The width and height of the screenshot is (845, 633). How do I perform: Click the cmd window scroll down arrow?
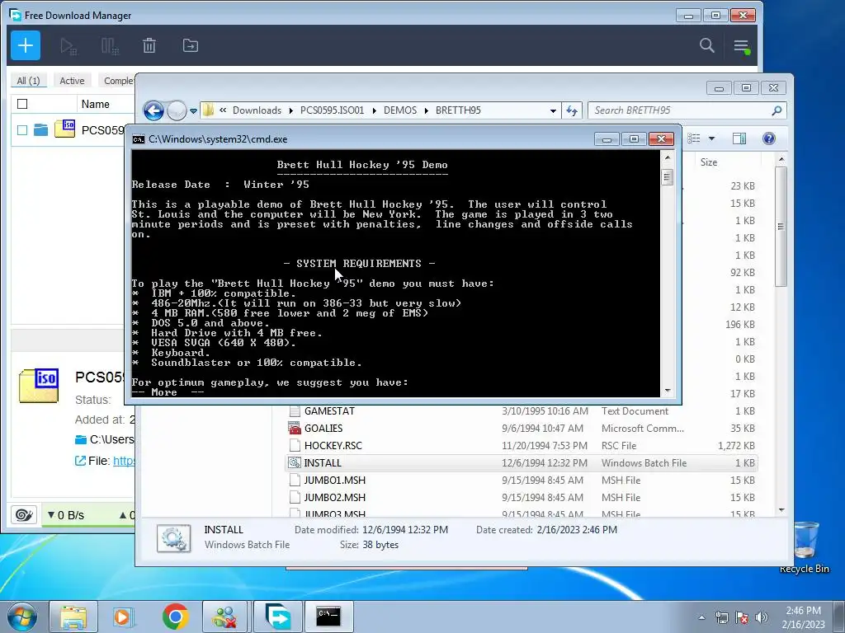pos(668,391)
